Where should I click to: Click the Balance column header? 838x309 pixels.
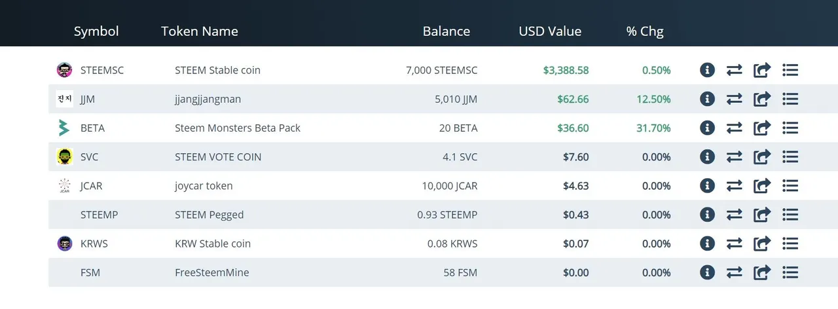[x=446, y=31]
